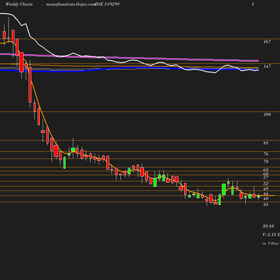The width and height of the screenshot is (280, 280).
Task: Select the 147 price level label
Action: (267, 66)
